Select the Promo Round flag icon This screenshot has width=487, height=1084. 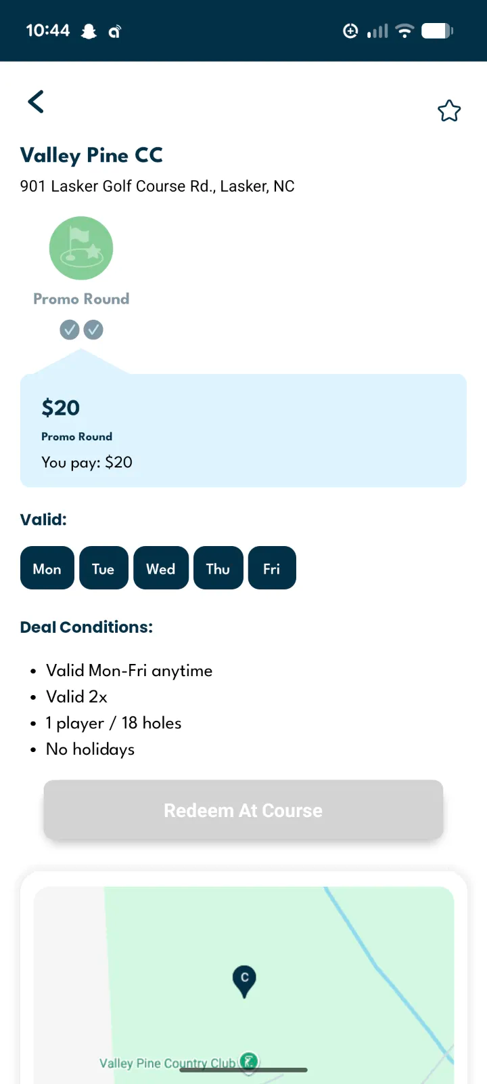[x=81, y=248]
